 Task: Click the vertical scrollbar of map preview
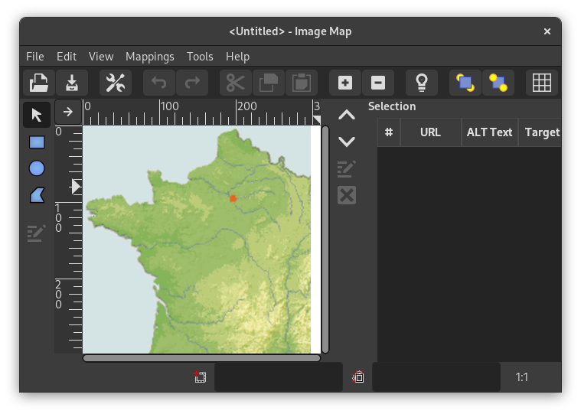325,239
